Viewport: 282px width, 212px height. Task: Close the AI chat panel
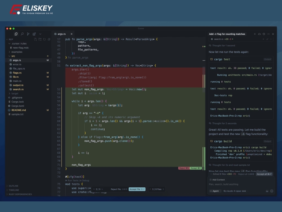pos(272,34)
